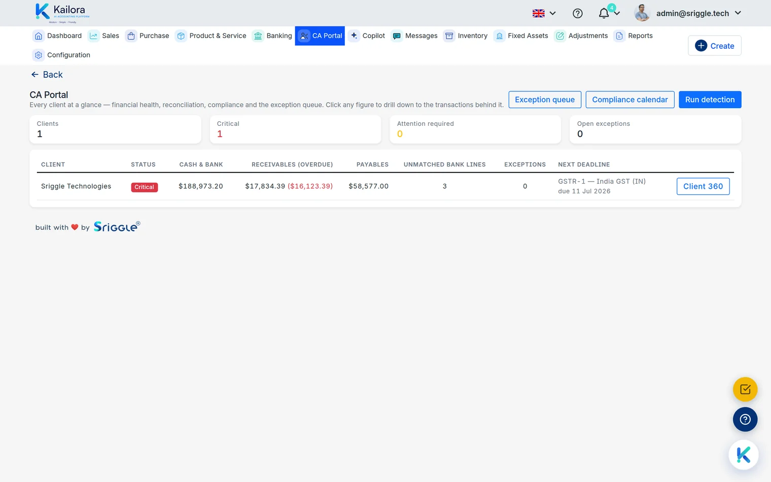Click the Sriggle Technologies client name
This screenshot has width=771, height=482.
coord(76,186)
